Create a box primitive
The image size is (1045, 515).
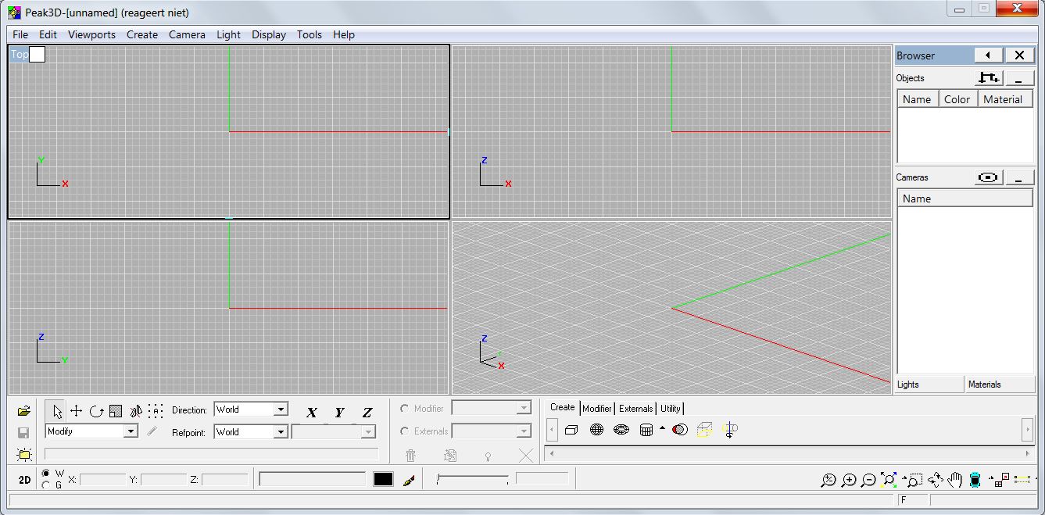571,430
